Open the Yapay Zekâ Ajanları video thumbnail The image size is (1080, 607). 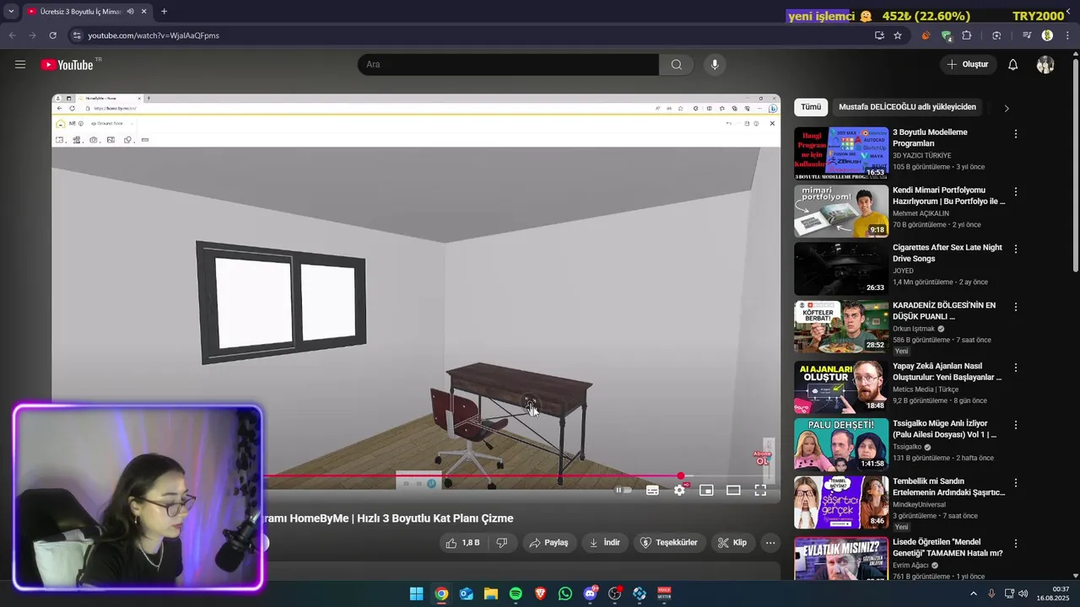[841, 388]
